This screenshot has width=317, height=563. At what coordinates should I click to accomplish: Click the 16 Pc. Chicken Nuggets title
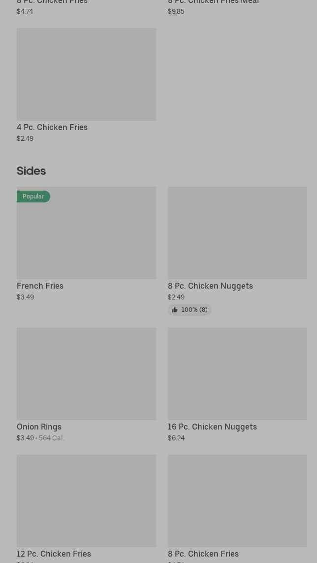213,427
